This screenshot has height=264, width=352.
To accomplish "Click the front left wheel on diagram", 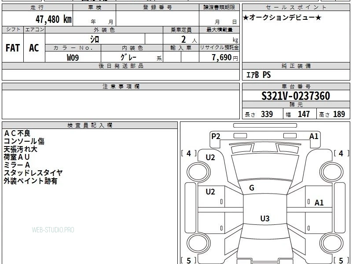I will (x=198, y=172).
